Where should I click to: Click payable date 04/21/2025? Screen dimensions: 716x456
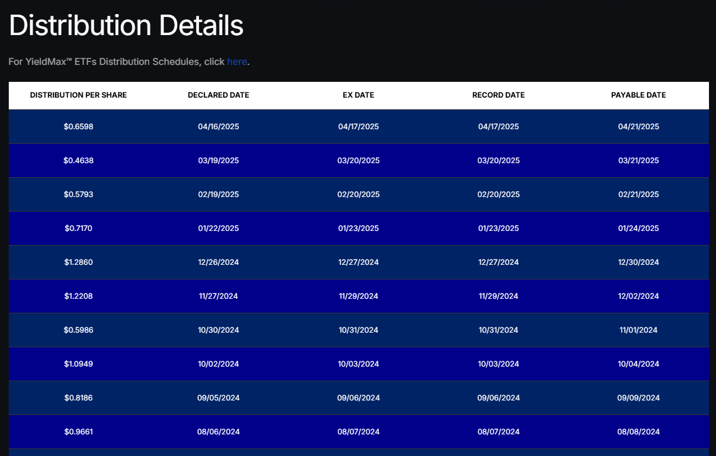(639, 126)
